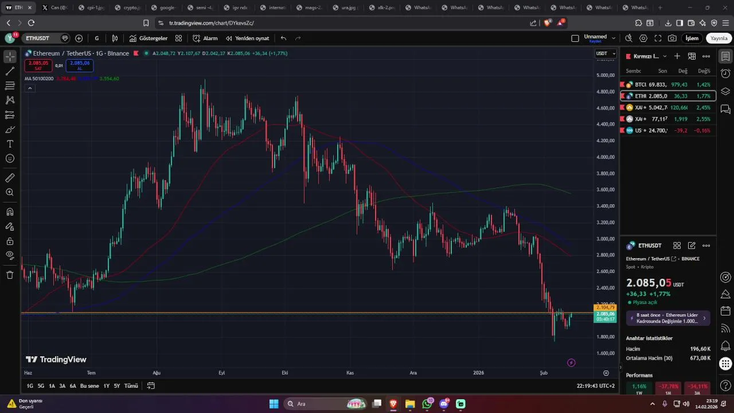Collapse the indicator legend chevron

(30, 88)
